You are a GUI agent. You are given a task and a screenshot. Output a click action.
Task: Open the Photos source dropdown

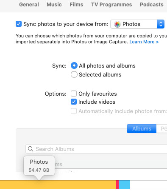pyautogui.click(x=137, y=24)
